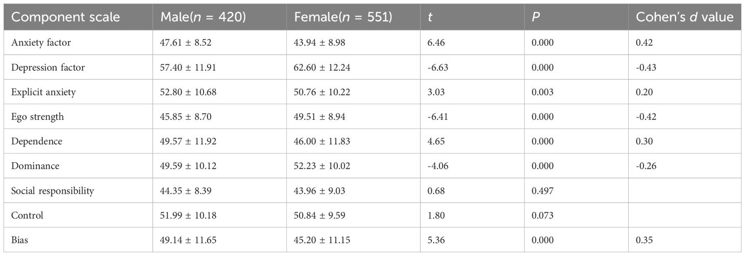
Task: Click the Cohen's d value 0.35 cell
Action: click(643, 240)
